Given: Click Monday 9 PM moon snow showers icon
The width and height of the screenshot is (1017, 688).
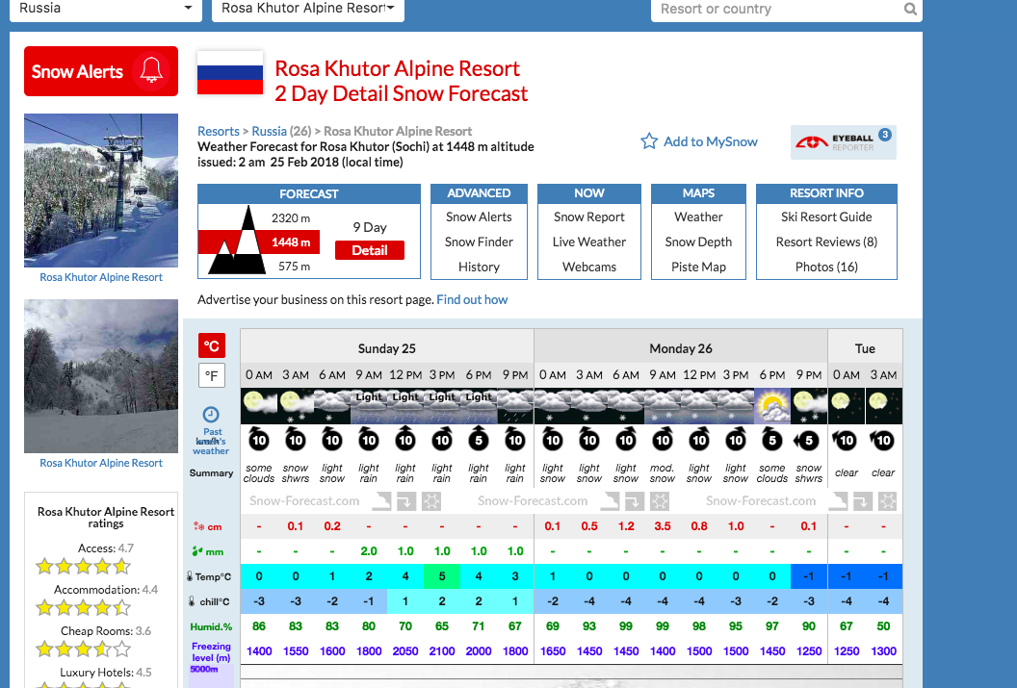Looking at the screenshot, I should (x=809, y=406).
